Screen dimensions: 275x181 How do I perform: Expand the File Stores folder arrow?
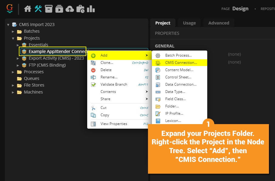[x=13, y=85]
